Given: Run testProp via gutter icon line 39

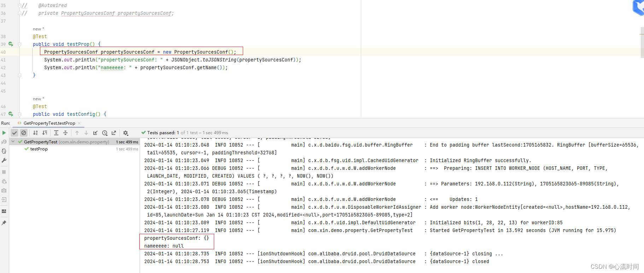Looking at the screenshot, I should click(11, 44).
